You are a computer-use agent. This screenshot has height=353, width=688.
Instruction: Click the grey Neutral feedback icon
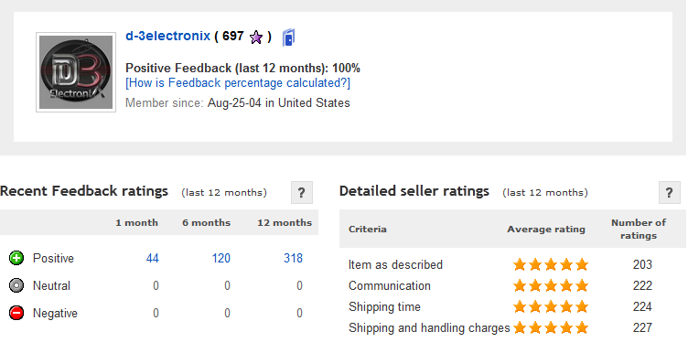click(x=16, y=286)
